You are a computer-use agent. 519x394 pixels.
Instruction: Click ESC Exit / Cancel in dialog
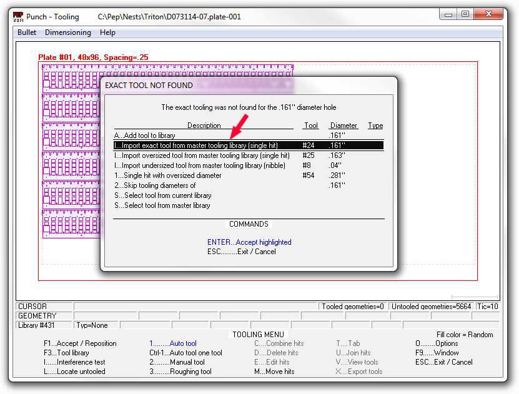click(x=241, y=252)
